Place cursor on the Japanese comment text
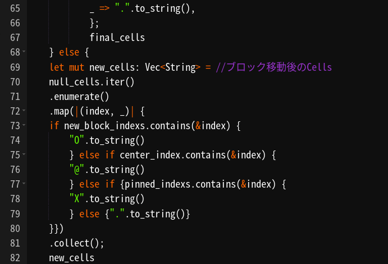The width and height of the screenshot is (388, 264). pos(273,67)
